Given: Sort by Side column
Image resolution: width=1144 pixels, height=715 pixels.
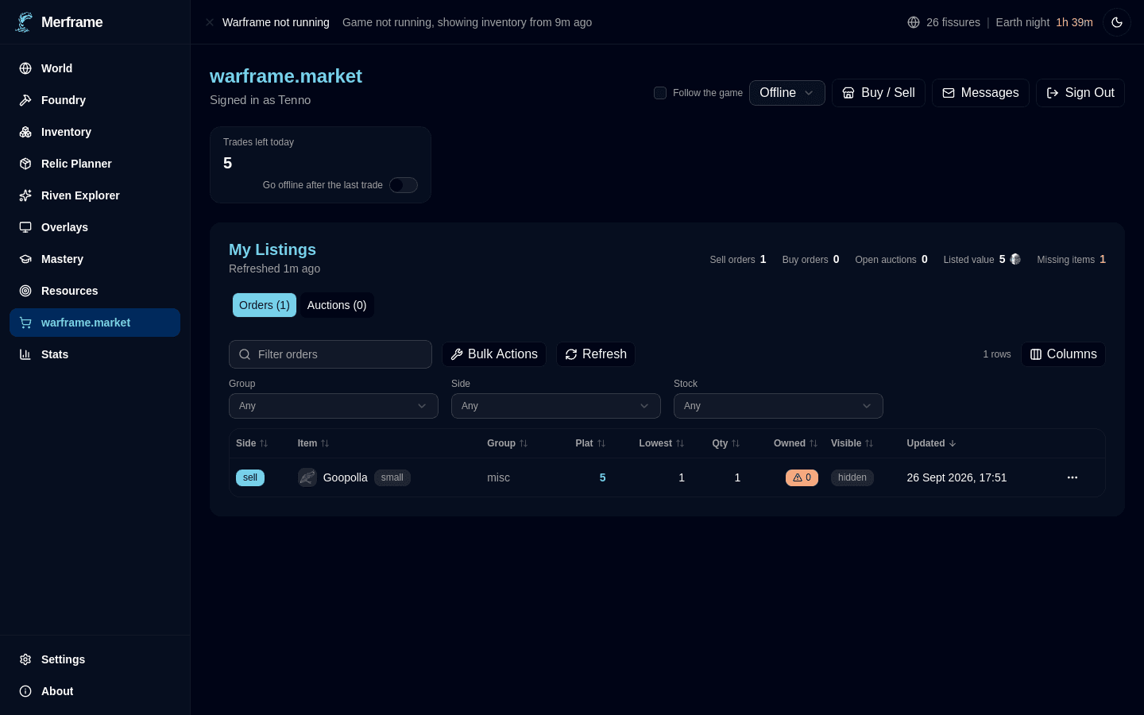Looking at the screenshot, I should click(252, 443).
